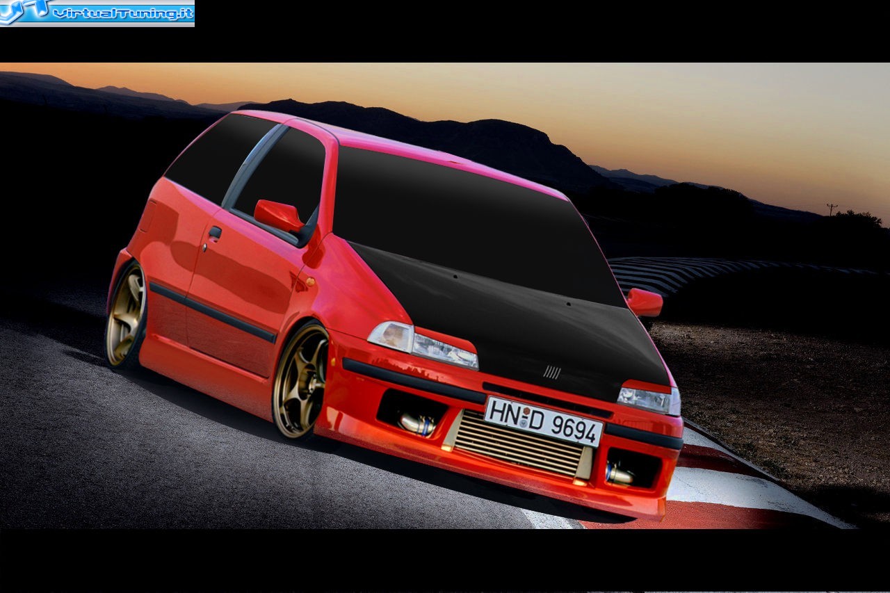Click the front intercooler grille below the plate

pos(519,445)
